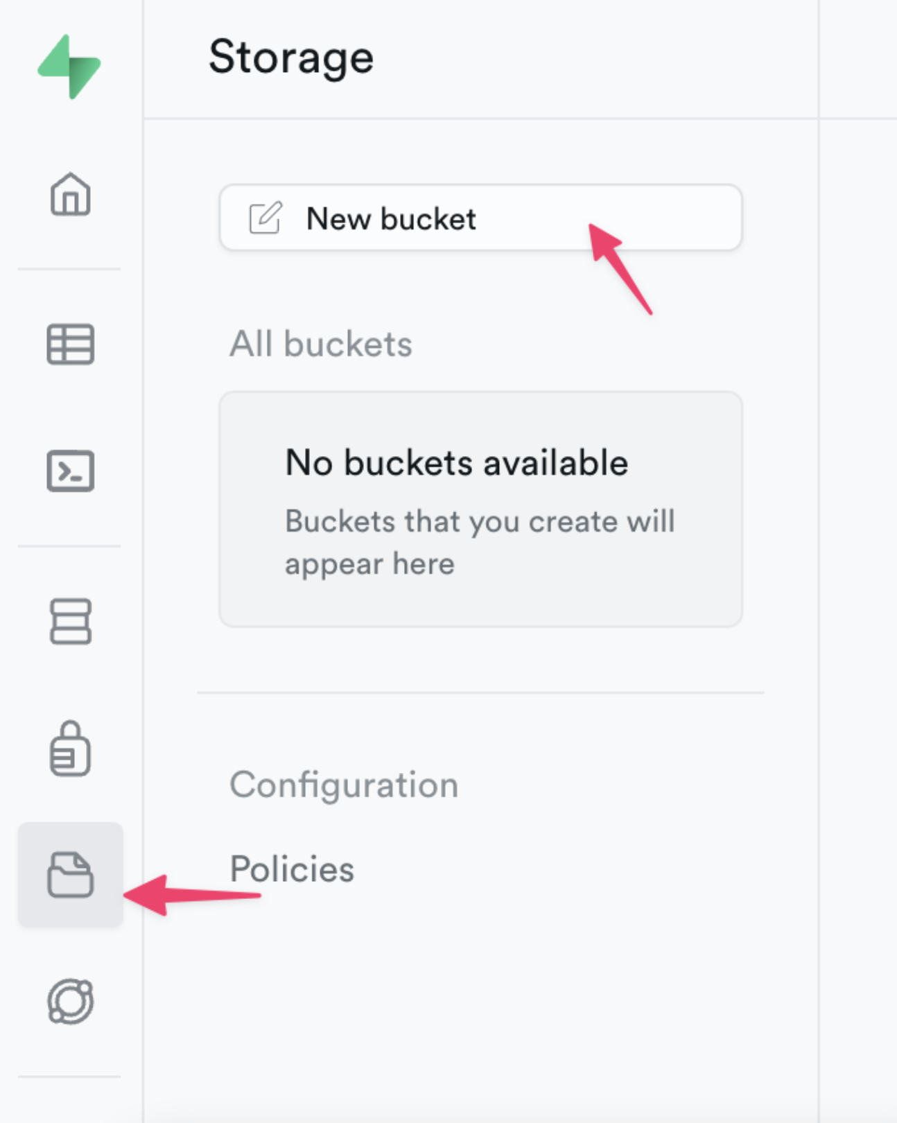
Task: Click the Supabase logo
Action: (x=69, y=67)
